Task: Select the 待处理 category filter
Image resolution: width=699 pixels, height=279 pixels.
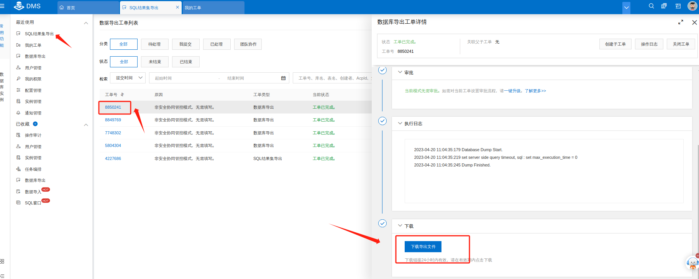Action: (x=154, y=44)
